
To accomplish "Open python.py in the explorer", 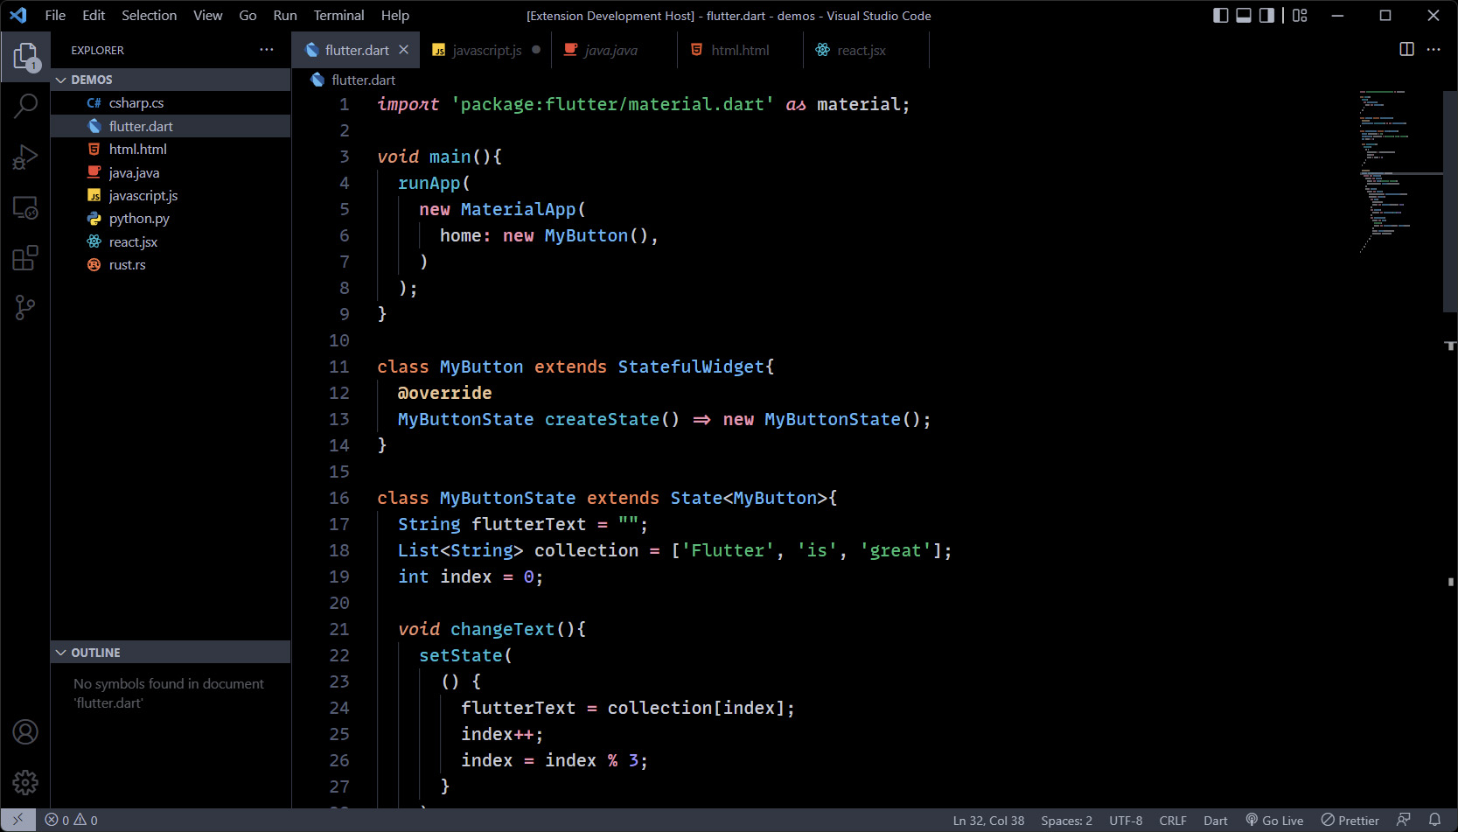I will point(171,219).
